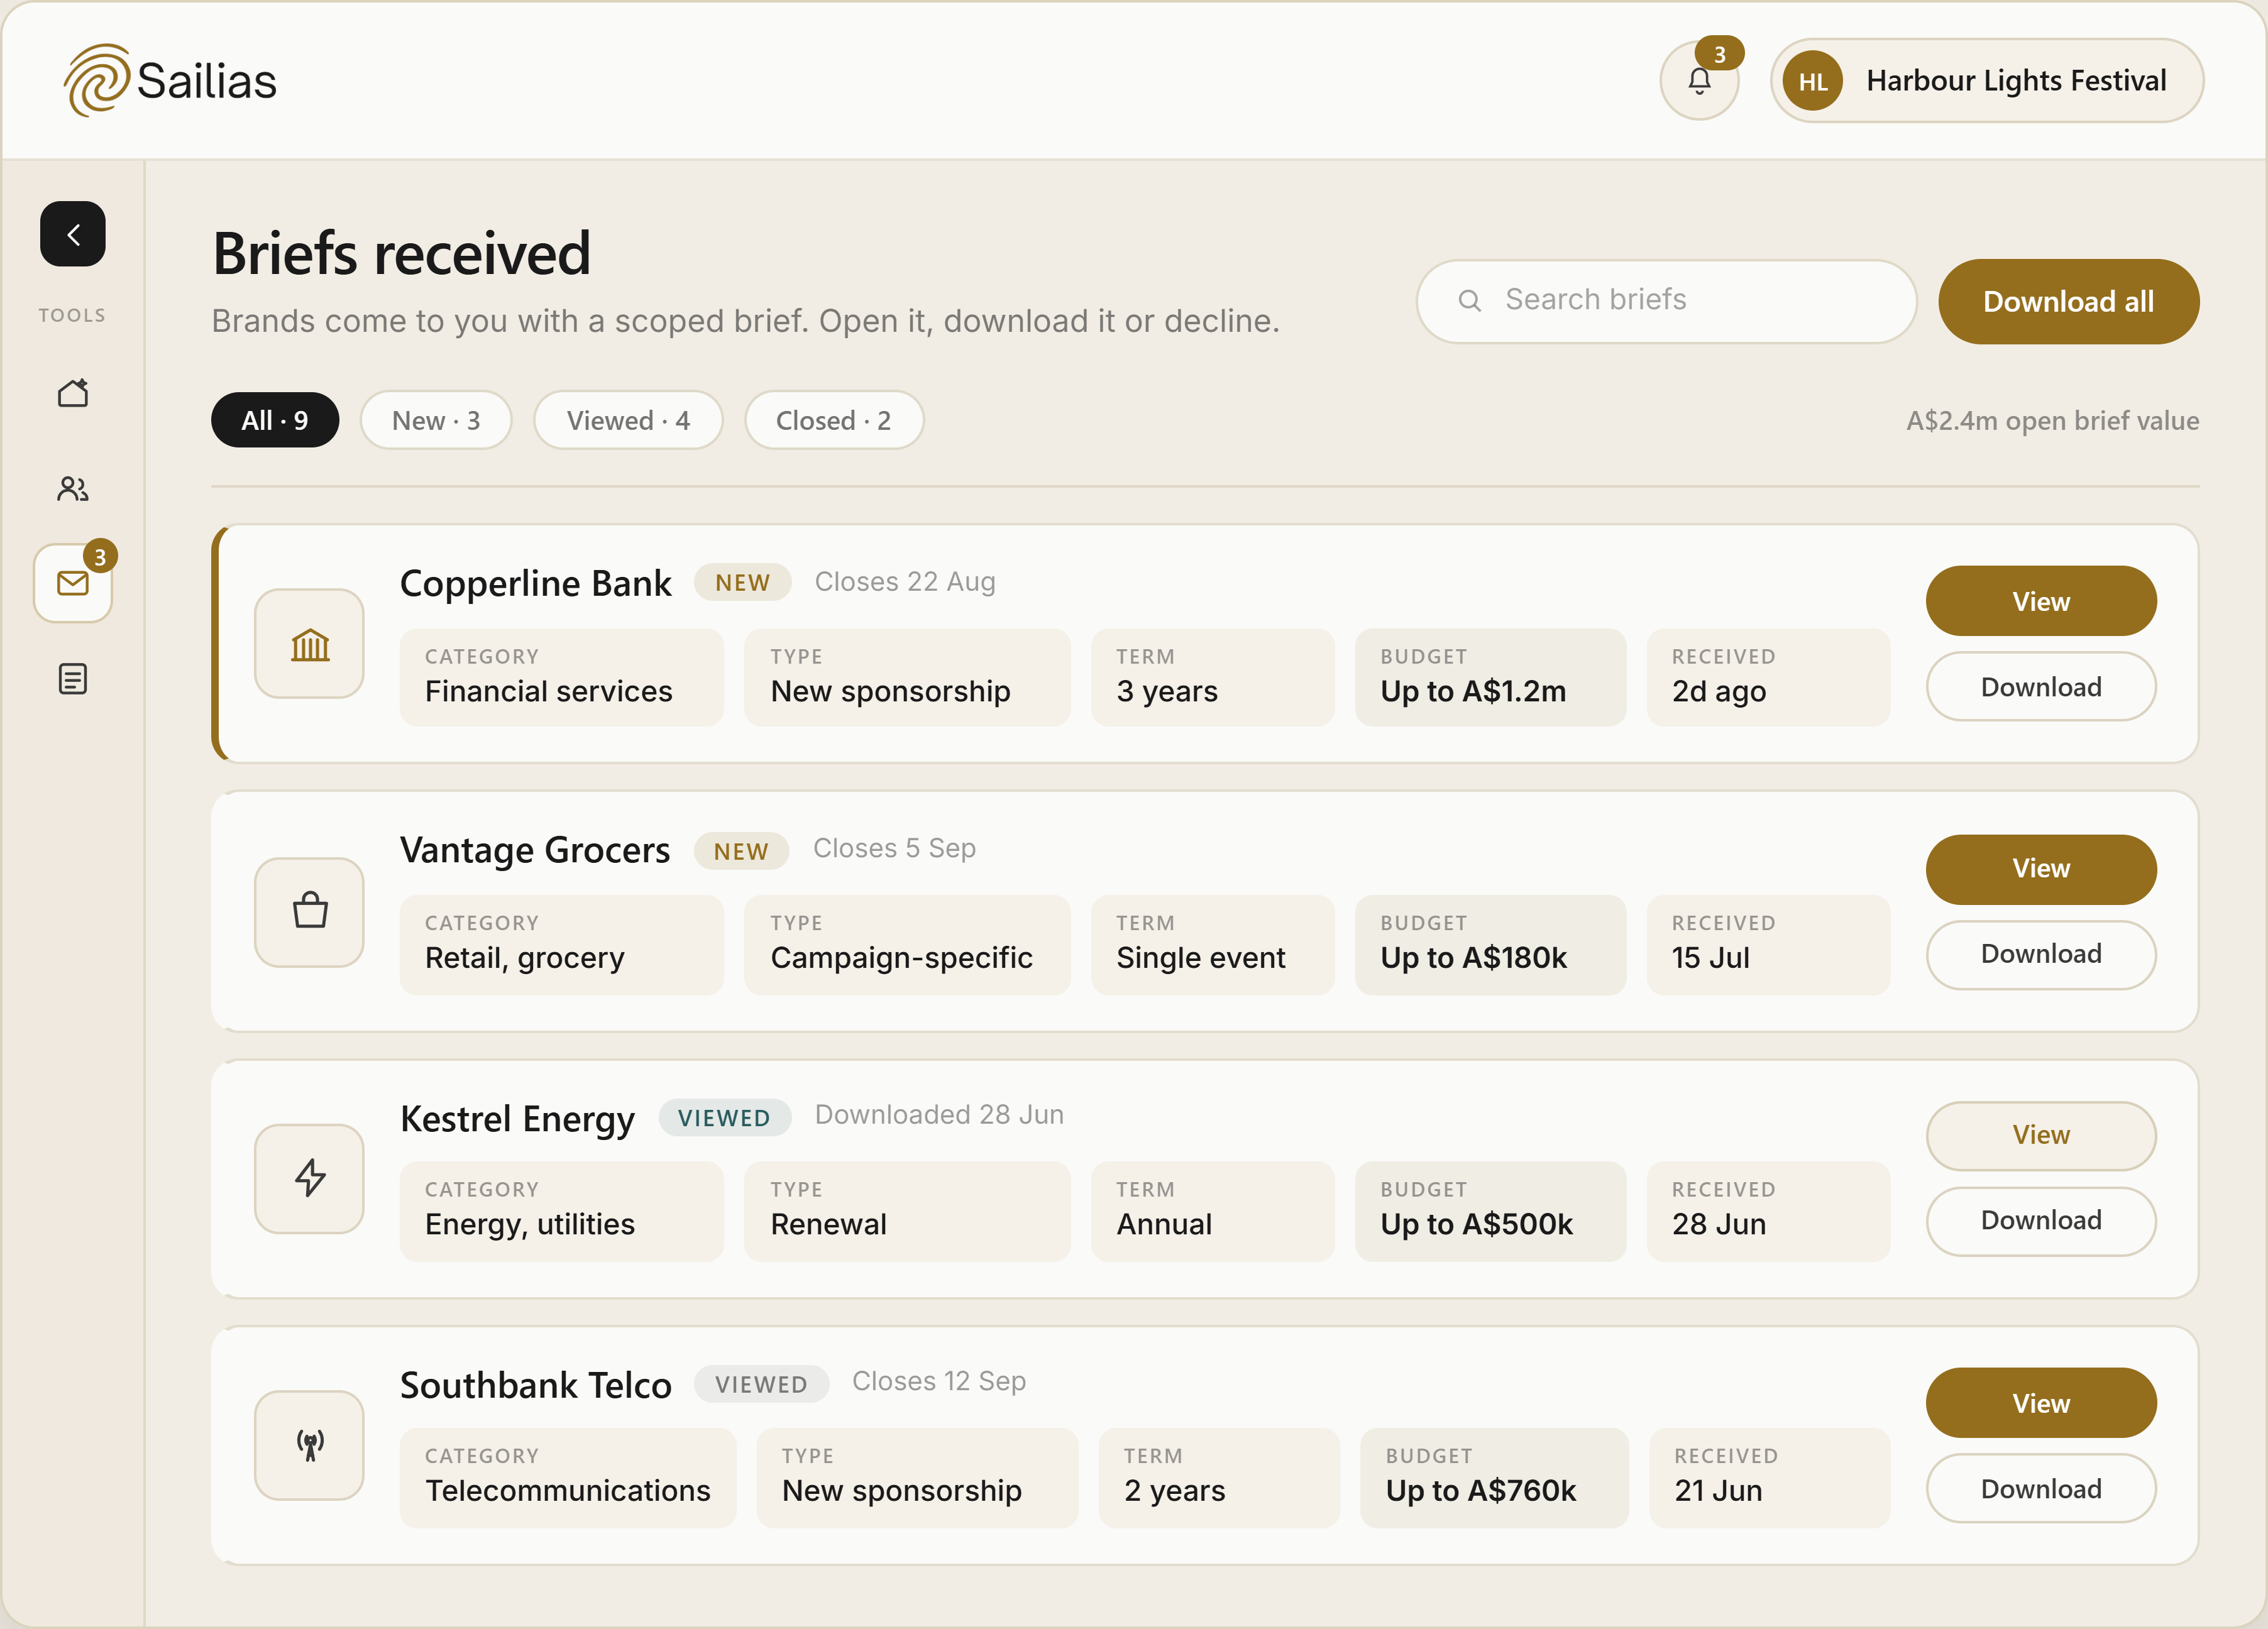
Task: Click the Southbank Telco title
Action: (x=535, y=1385)
